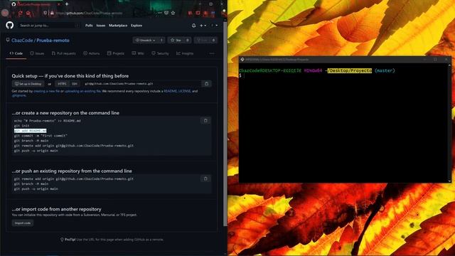Open a new browser tab
455x256 pixels.
pos(67,4)
